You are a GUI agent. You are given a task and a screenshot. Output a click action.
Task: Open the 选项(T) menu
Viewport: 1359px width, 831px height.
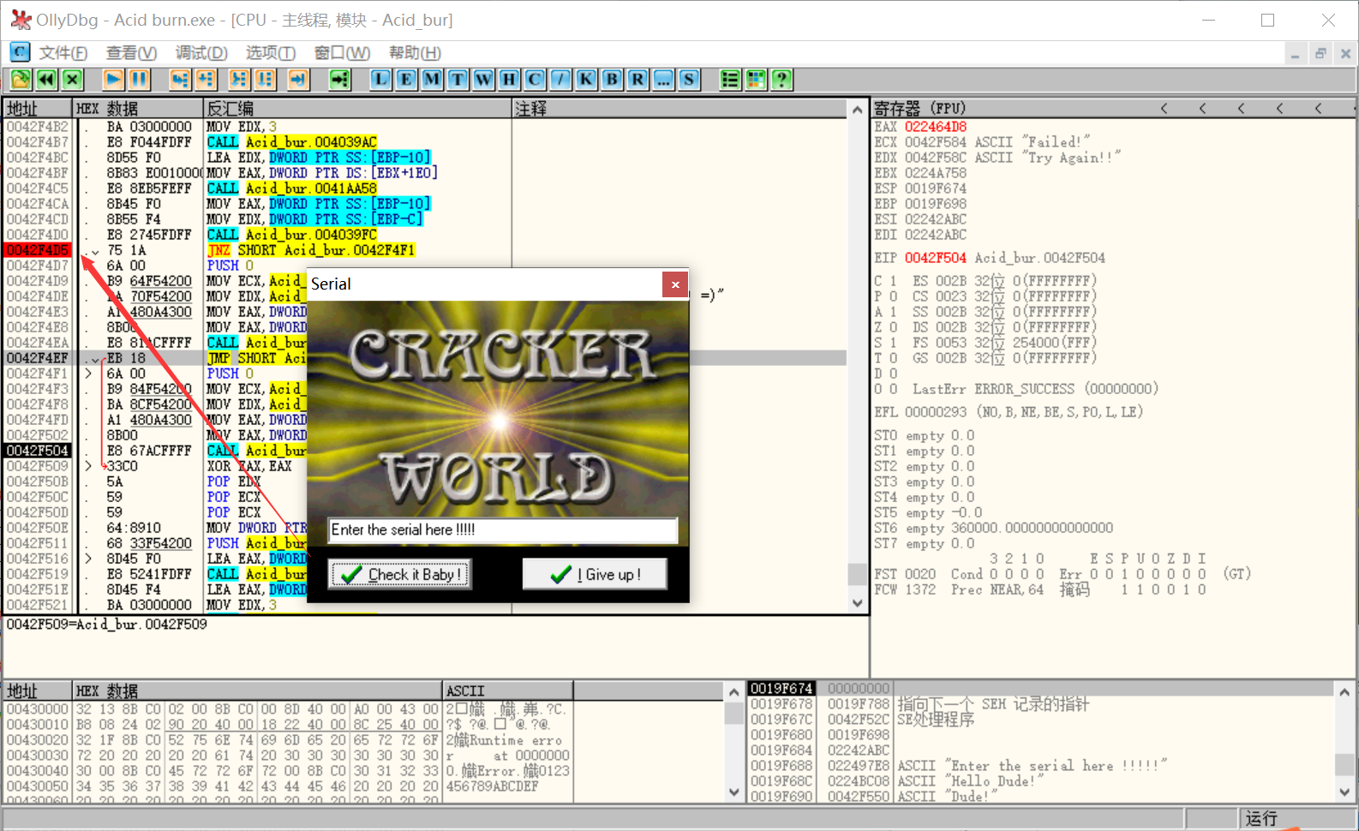click(x=271, y=53)
